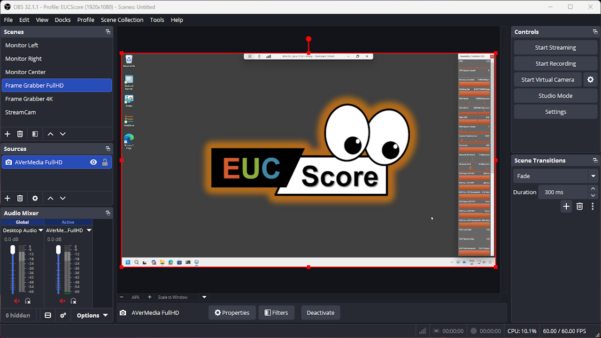Open Audio Mixer Options dropdown
601x338 pixels.
point(92,315)
